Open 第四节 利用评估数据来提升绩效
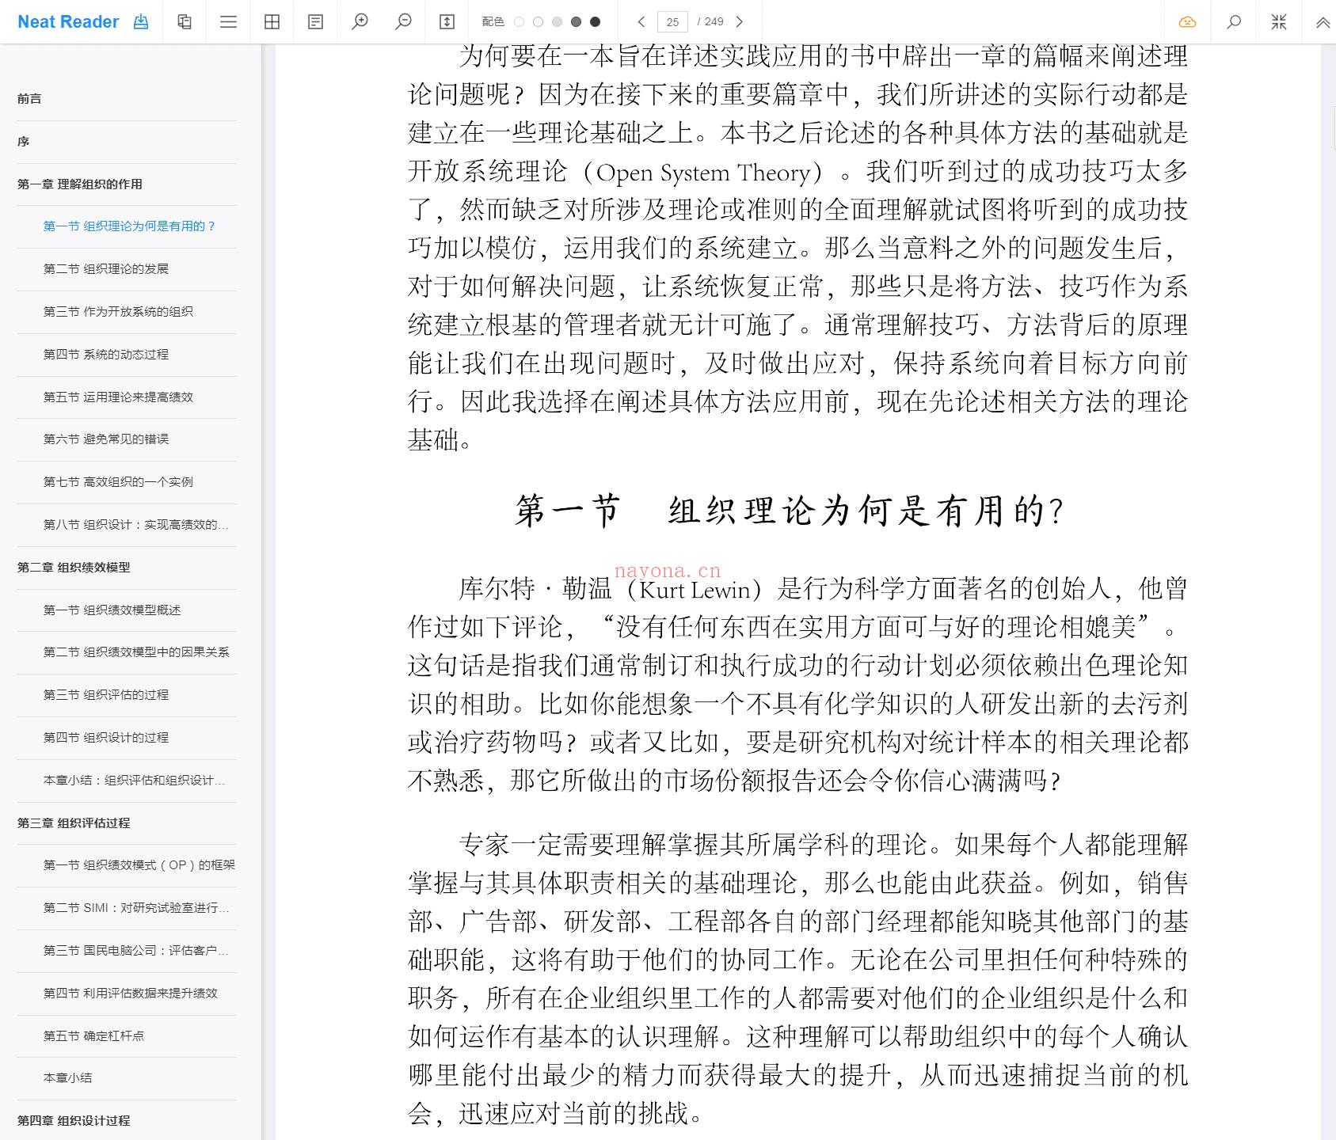Image resolution: width=1336 pixels, height=1140 pixels. (130, 994)
